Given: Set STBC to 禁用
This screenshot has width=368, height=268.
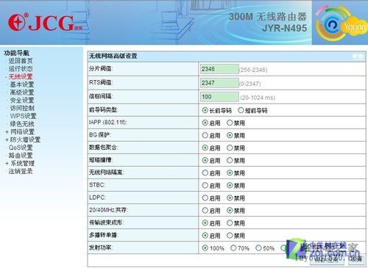Looking at the screenshot, I should tap(230, 185).
